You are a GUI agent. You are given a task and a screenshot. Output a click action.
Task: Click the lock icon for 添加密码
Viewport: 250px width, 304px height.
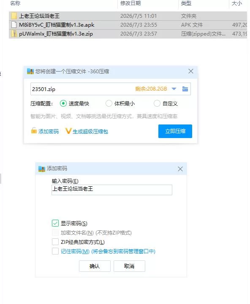[34, 131]
